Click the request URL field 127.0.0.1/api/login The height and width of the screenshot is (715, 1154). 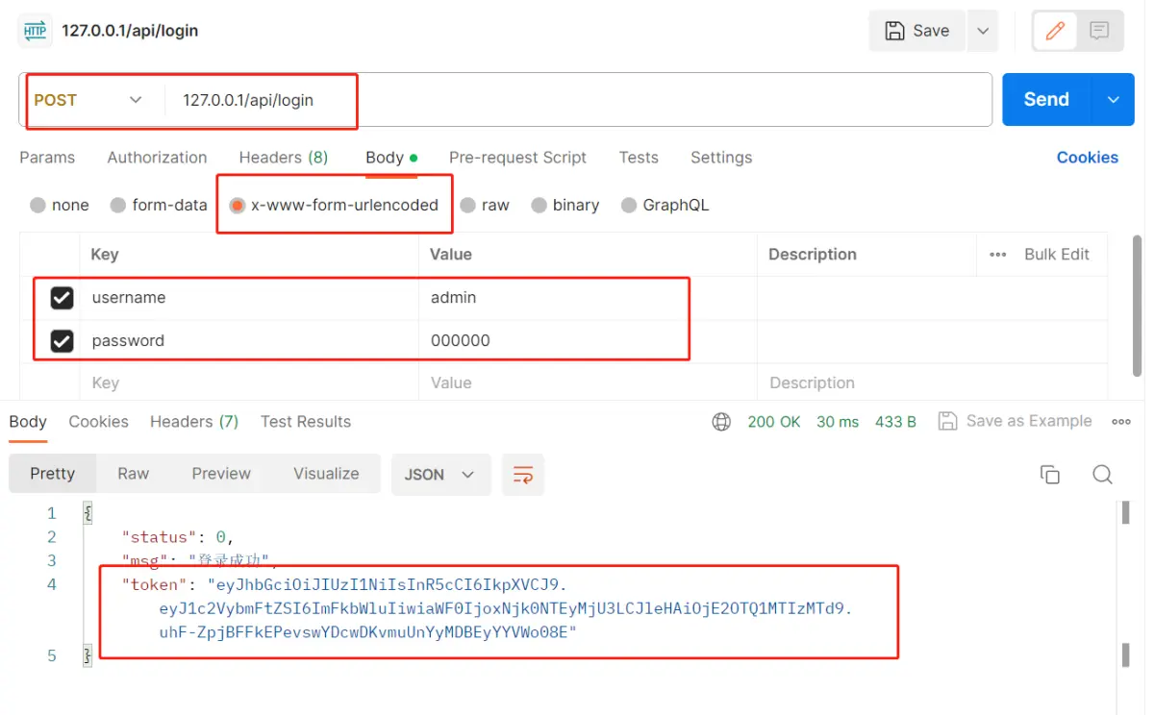click(x=577, y=100)
